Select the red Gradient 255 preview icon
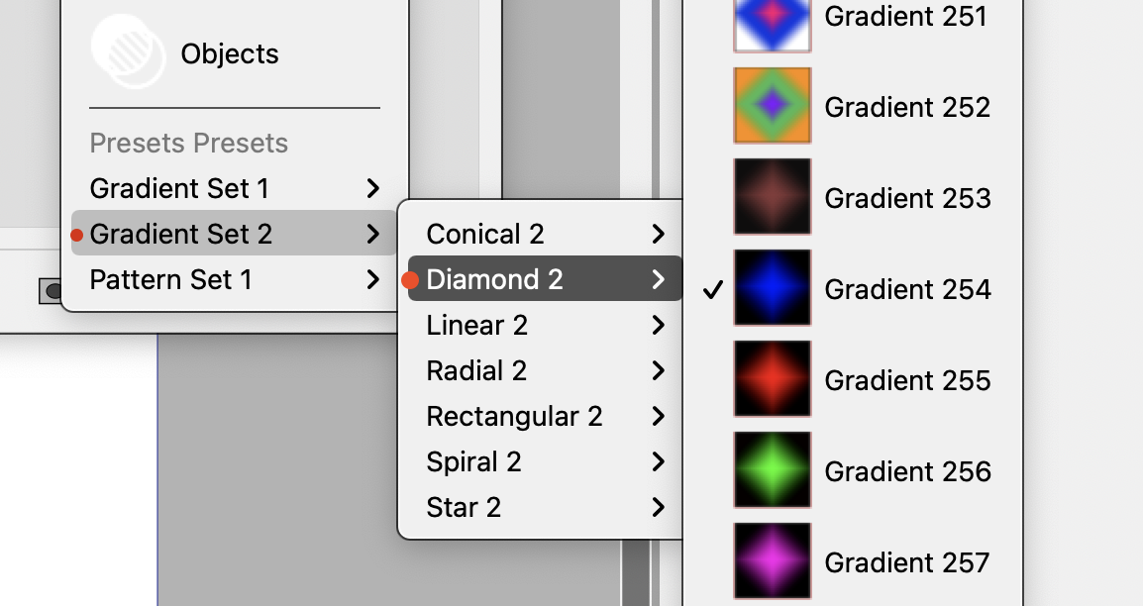Viewport: 1143px width, 606px height. click(x=772, y=379)
